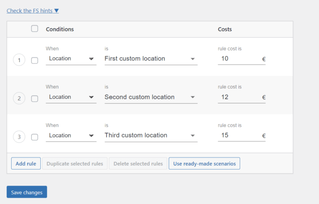Open the Second custom location dropdown
Screen dimensions: 319x204
pyautogui.click(x=151, y=97)
